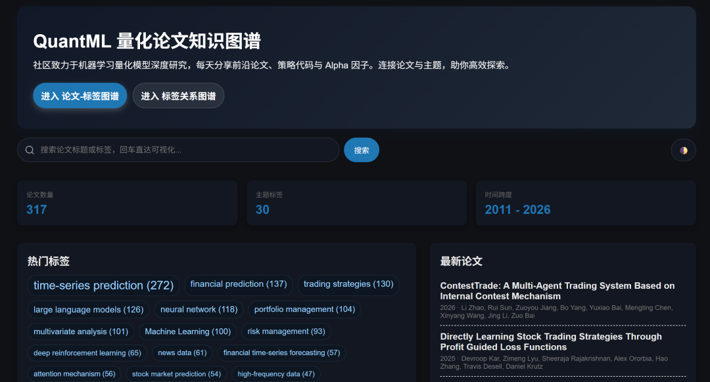Select the large language models (126) tag

[x=87, y=309]
